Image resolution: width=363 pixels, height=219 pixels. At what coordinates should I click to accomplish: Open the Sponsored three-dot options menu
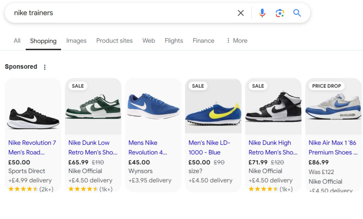pyautogui.click(x=45, y=67)
